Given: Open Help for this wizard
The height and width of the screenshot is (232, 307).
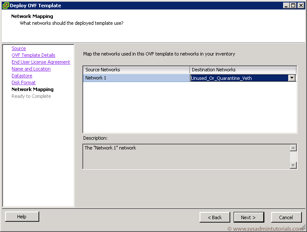Looking at the screenshot, I should pos(22,217).
